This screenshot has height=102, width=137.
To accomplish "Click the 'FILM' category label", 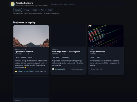I will pos(91,49).
